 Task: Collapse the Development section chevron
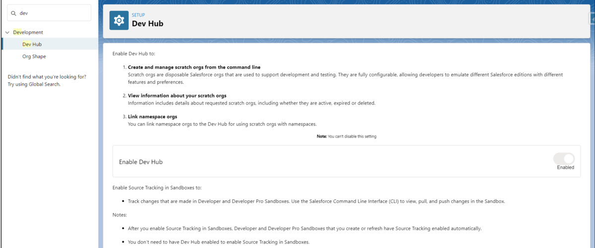pyautogui.click(x=7, y=32)
